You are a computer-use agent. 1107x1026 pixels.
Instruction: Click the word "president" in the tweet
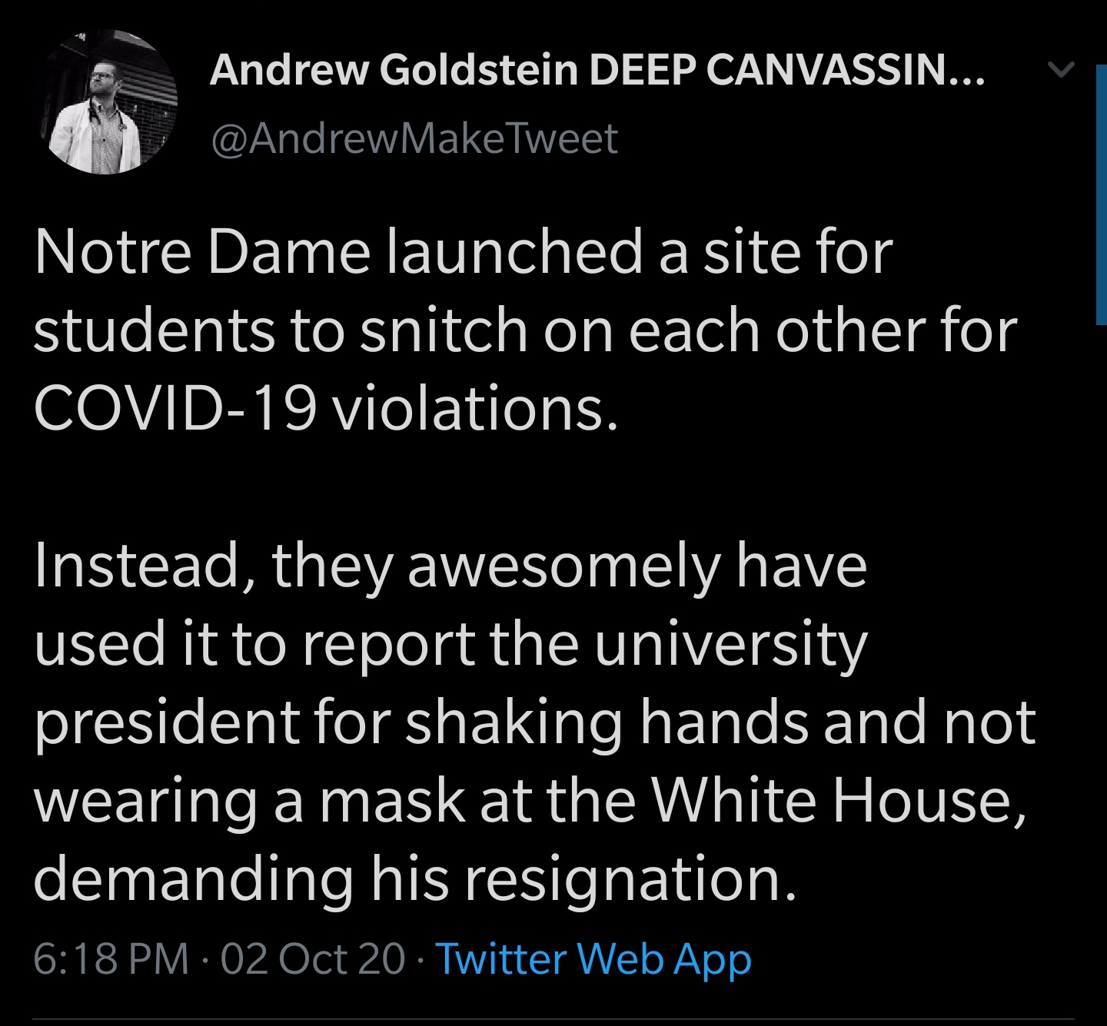click(x=167, y=722)
